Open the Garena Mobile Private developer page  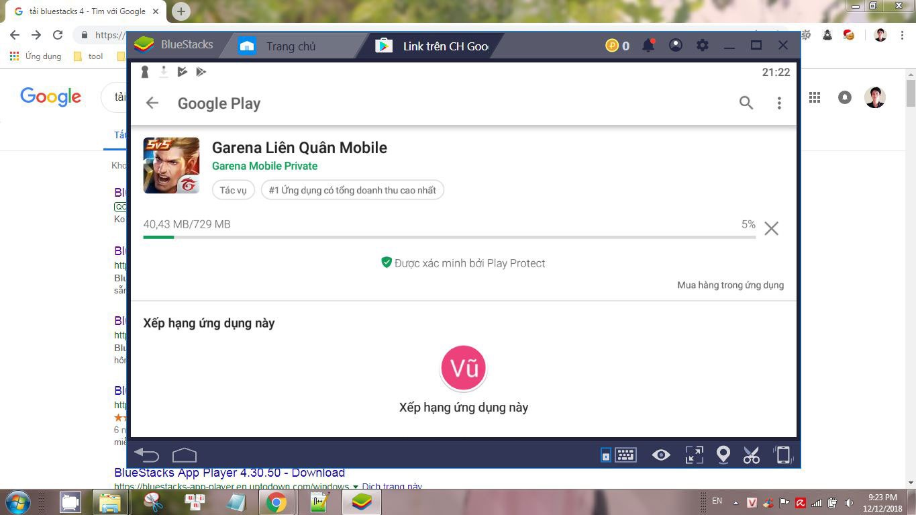click(x=264, y=166)
